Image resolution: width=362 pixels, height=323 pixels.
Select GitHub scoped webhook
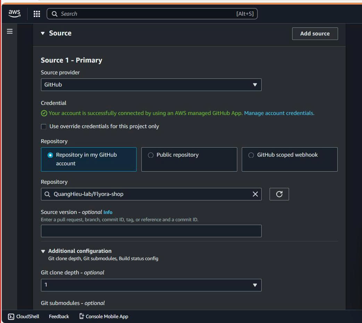[251, 155]
